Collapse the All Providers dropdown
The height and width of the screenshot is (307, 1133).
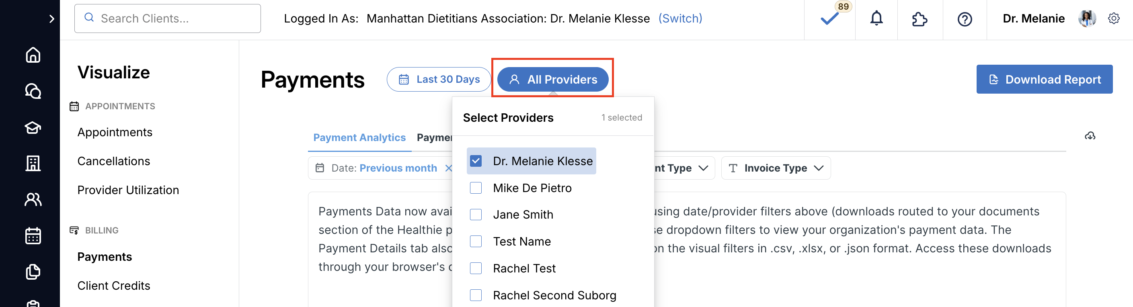pyautogui.click(x=552, y=80)
